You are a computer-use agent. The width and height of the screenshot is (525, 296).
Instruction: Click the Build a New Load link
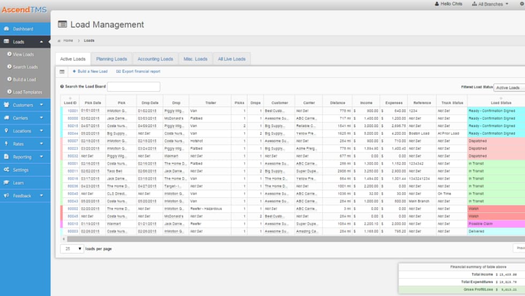point(90,71)
